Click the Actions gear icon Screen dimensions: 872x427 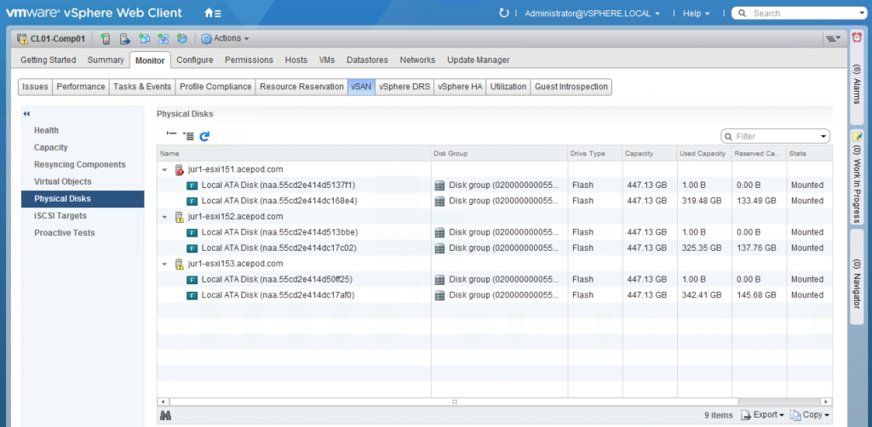(206, 38)
